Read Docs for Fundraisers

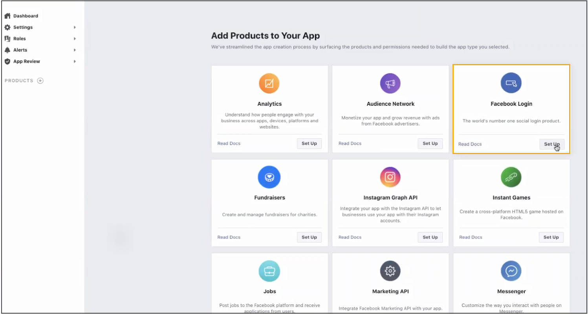(x=229, y=237)
